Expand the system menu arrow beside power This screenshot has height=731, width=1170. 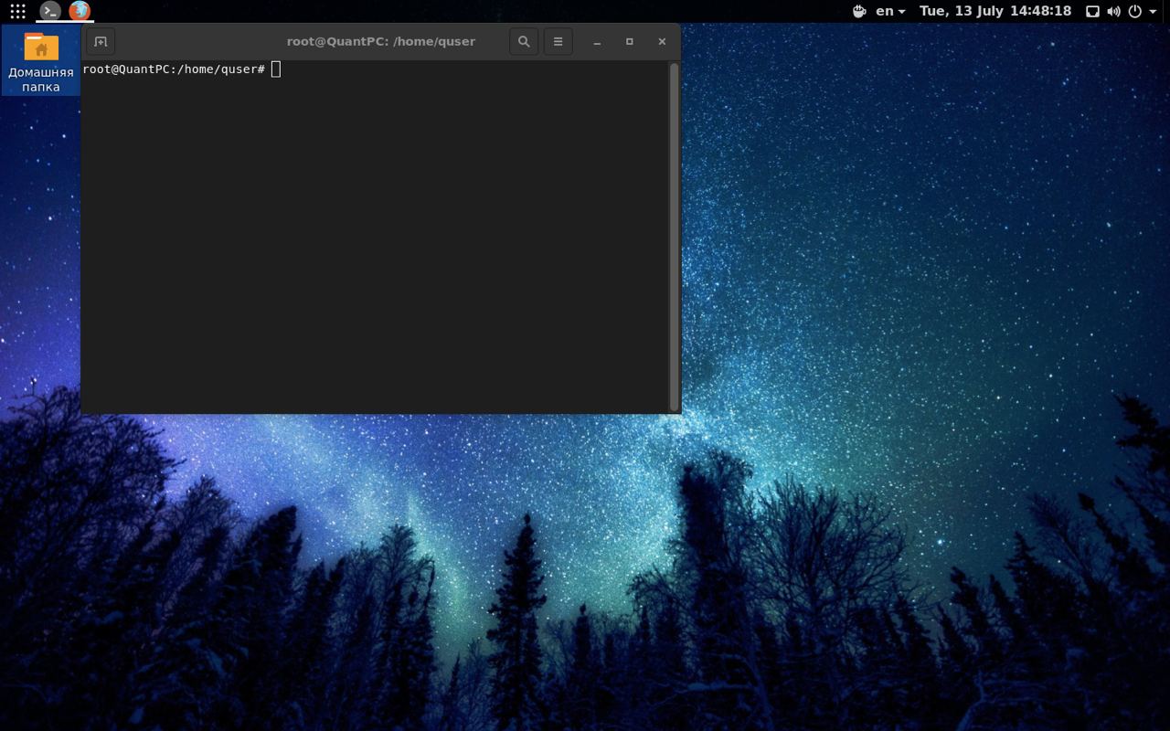1153,12
